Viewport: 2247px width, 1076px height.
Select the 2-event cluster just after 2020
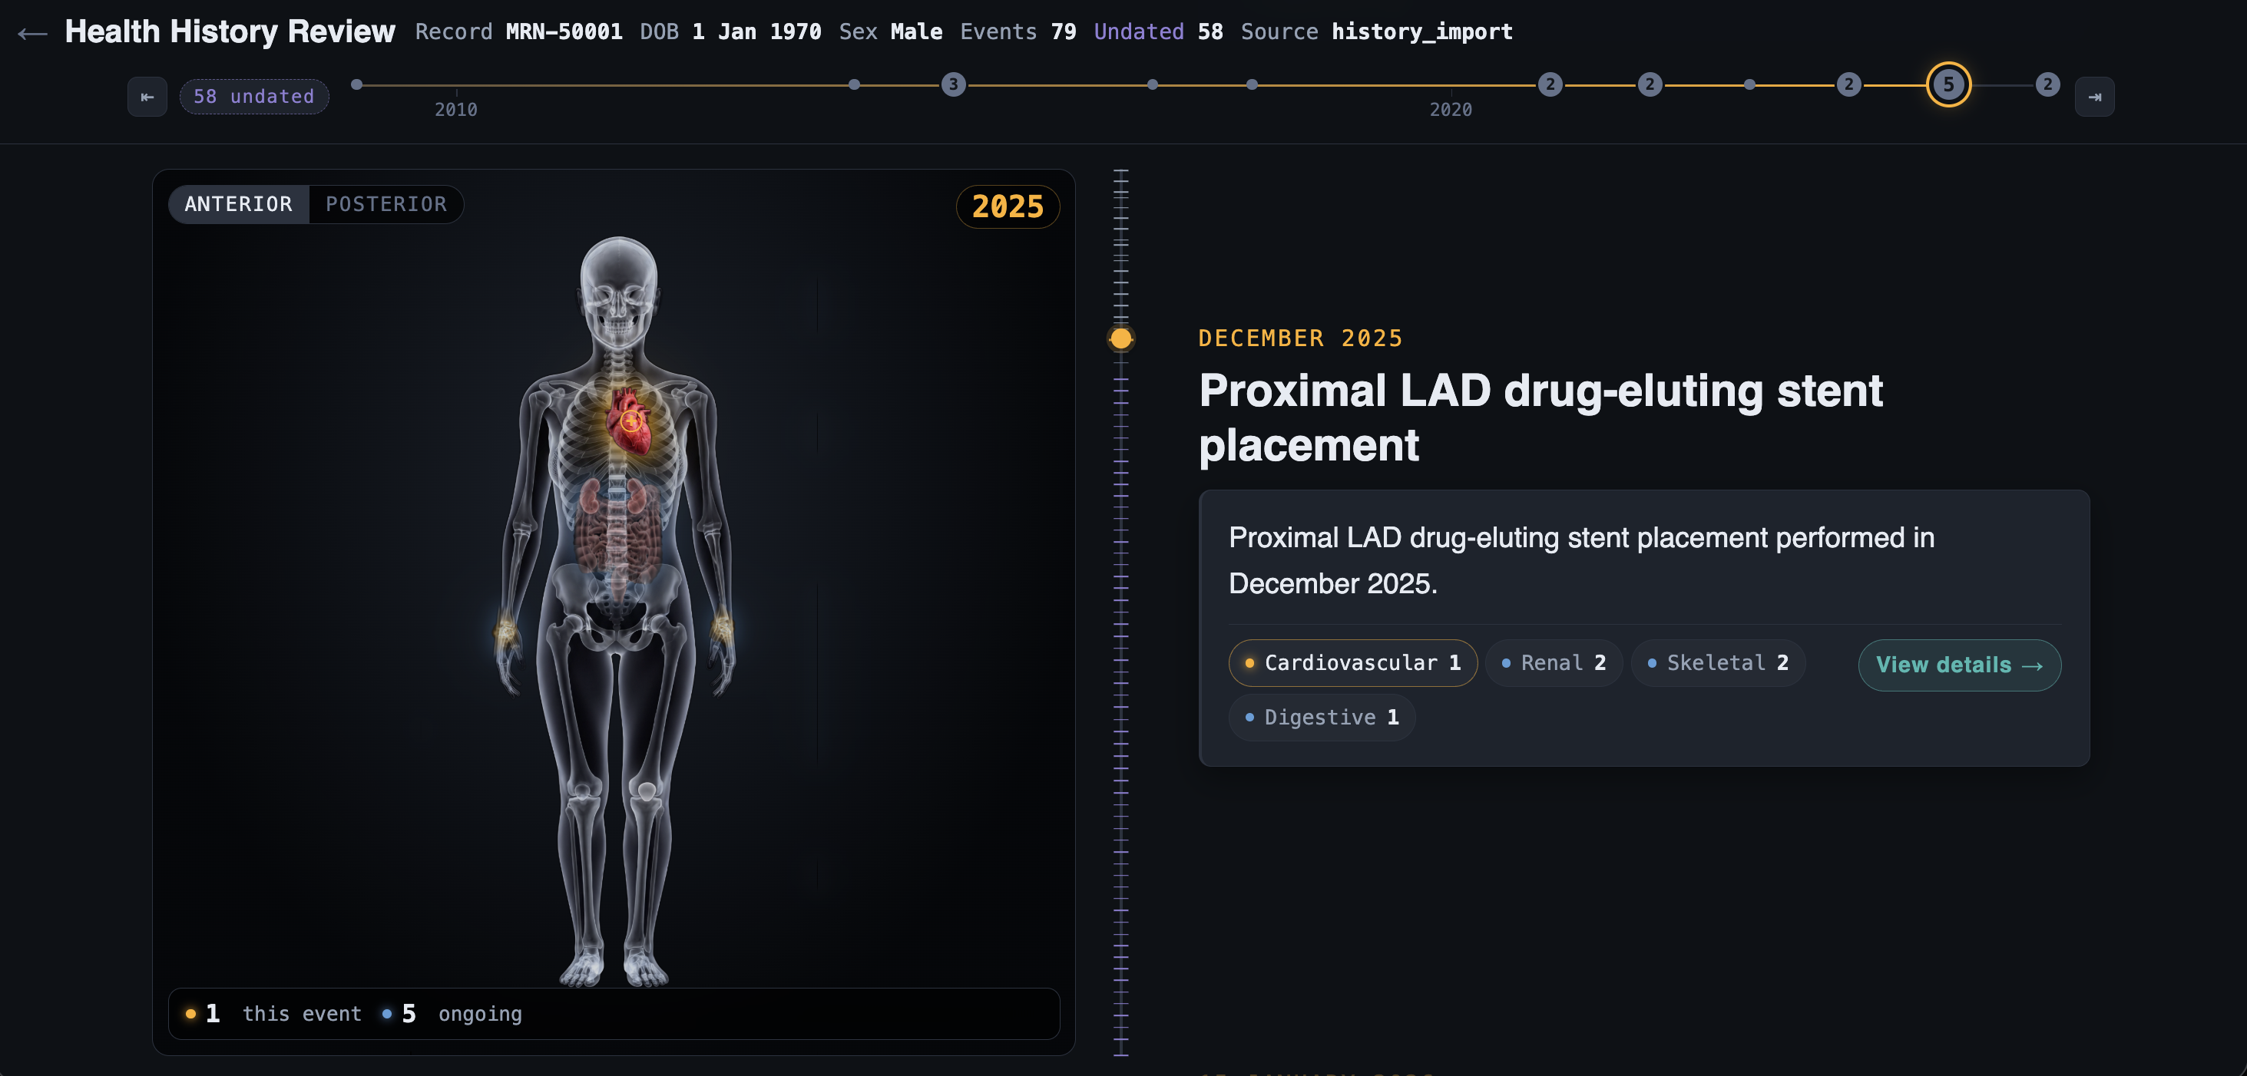tap(1550, 84)
